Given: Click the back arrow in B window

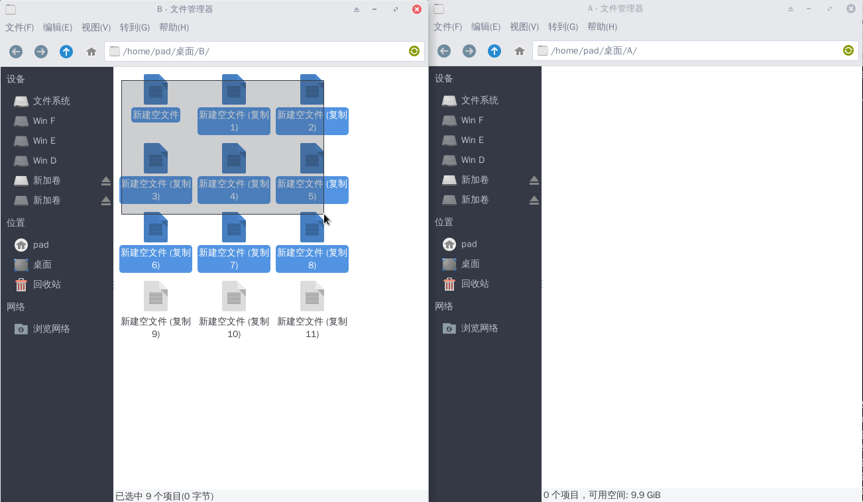Looking at the screenshot, I should point(16,52).
